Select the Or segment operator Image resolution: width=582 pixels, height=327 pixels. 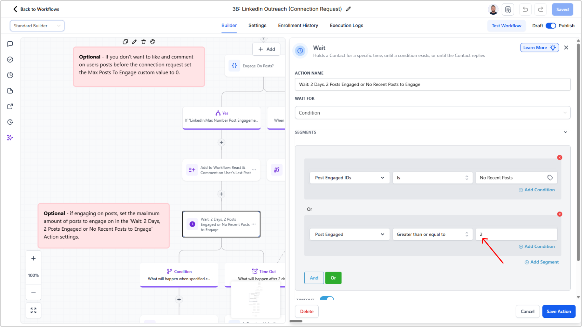pos(333,278)
